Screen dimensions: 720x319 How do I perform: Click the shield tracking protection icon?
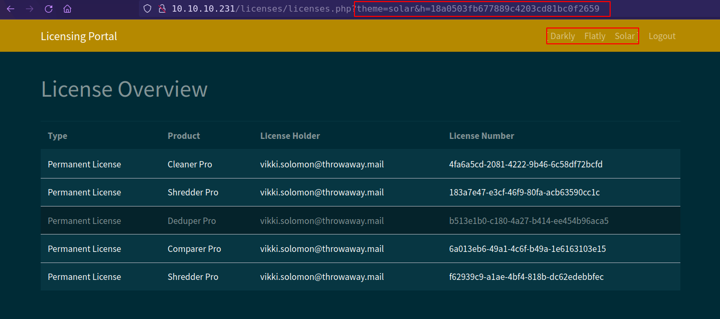(x=147, y=9)
